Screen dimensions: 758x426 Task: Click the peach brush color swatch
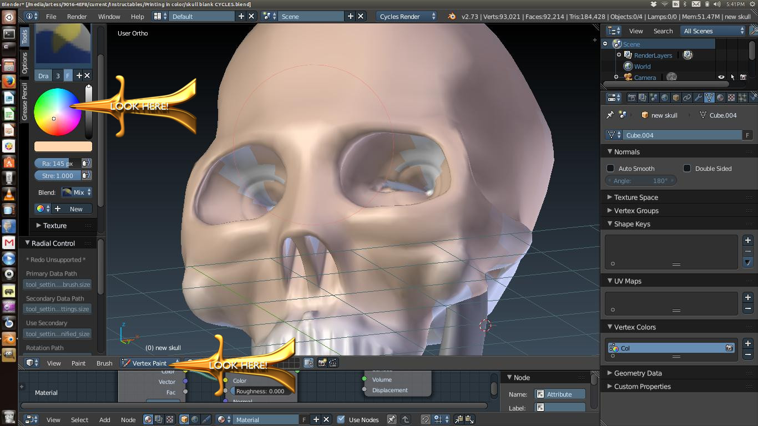click(x=63, y=146)
